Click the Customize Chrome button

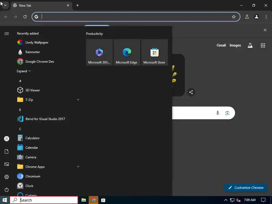click(246, 188)
